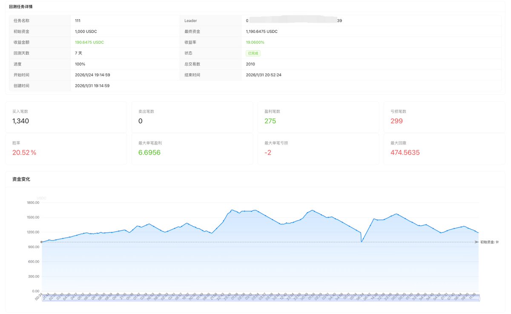Screen dimensions: 511x314
Task: Select the 回测天数 label cell
Action: coord(40,53)
